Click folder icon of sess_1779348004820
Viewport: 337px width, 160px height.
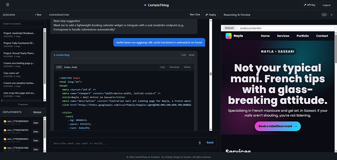click(5, 121)
